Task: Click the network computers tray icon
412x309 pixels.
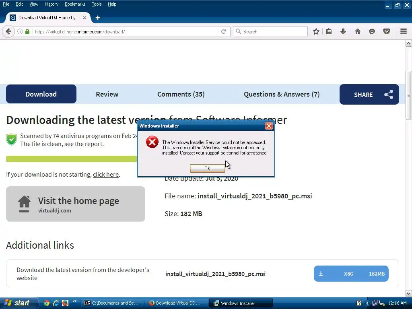Action: (x=375, y=303)
